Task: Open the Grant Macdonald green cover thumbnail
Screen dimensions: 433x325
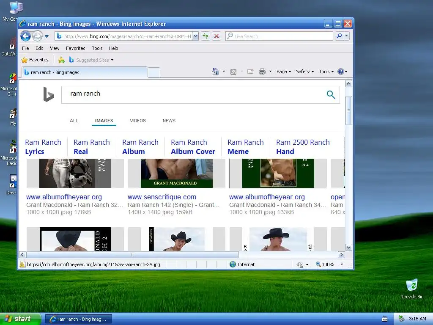Action: pos(177,173)
